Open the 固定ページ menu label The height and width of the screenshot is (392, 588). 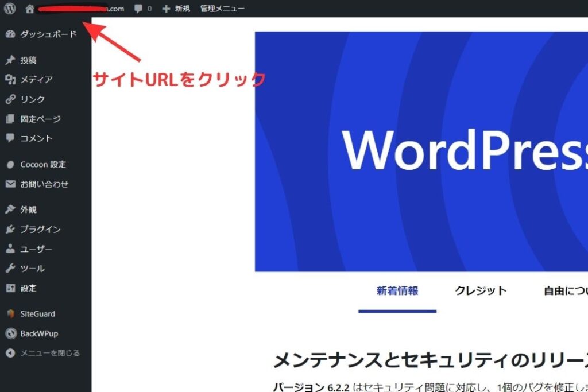[x=41, y=119]
